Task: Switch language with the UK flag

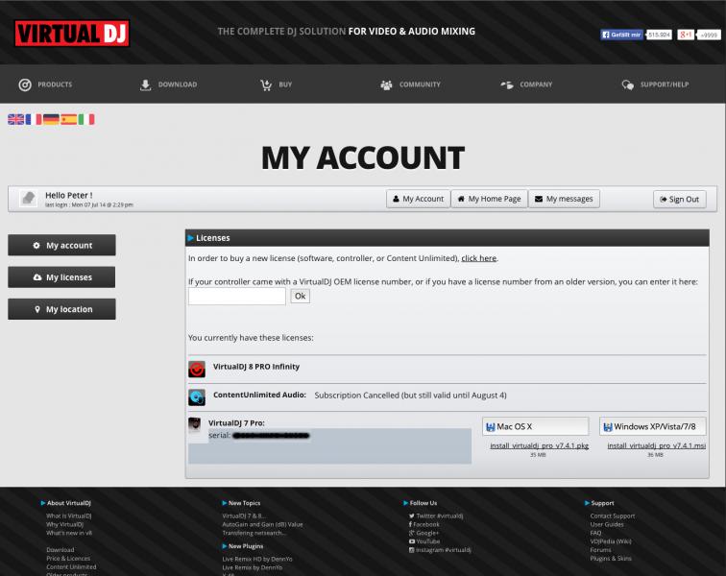Action: pyautogui.click(x=15, y=119)
